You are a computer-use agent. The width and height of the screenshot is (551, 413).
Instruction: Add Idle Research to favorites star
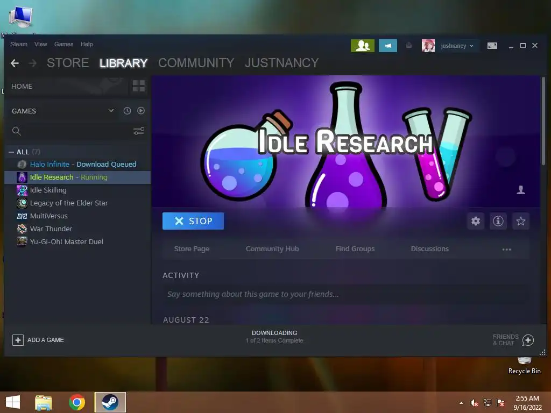pyautogui.click(x=520, y=221)
